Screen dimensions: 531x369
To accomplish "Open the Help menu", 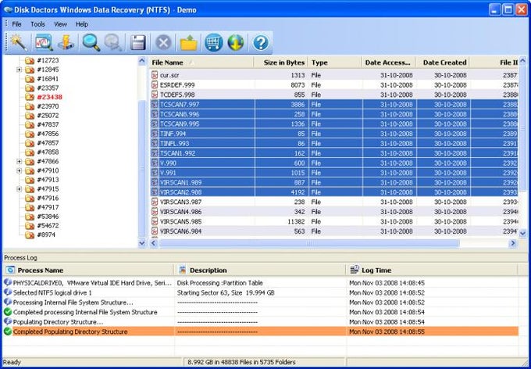I will (x=82, y=24).
